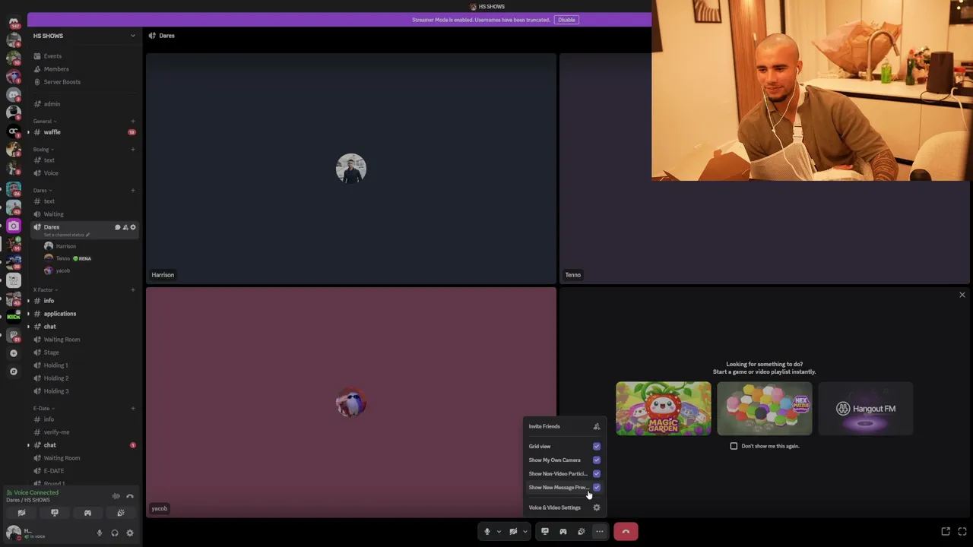Create invite for the Dares voice channel
The height and width of the screenshot is (547, 973).
pyautogui.click(x=125, y=227)
